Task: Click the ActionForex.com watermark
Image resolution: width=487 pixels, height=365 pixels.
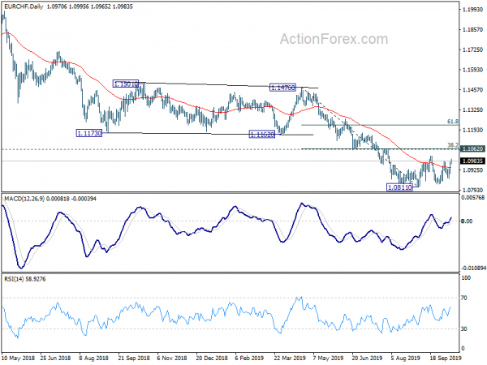Action: [334, 39]
